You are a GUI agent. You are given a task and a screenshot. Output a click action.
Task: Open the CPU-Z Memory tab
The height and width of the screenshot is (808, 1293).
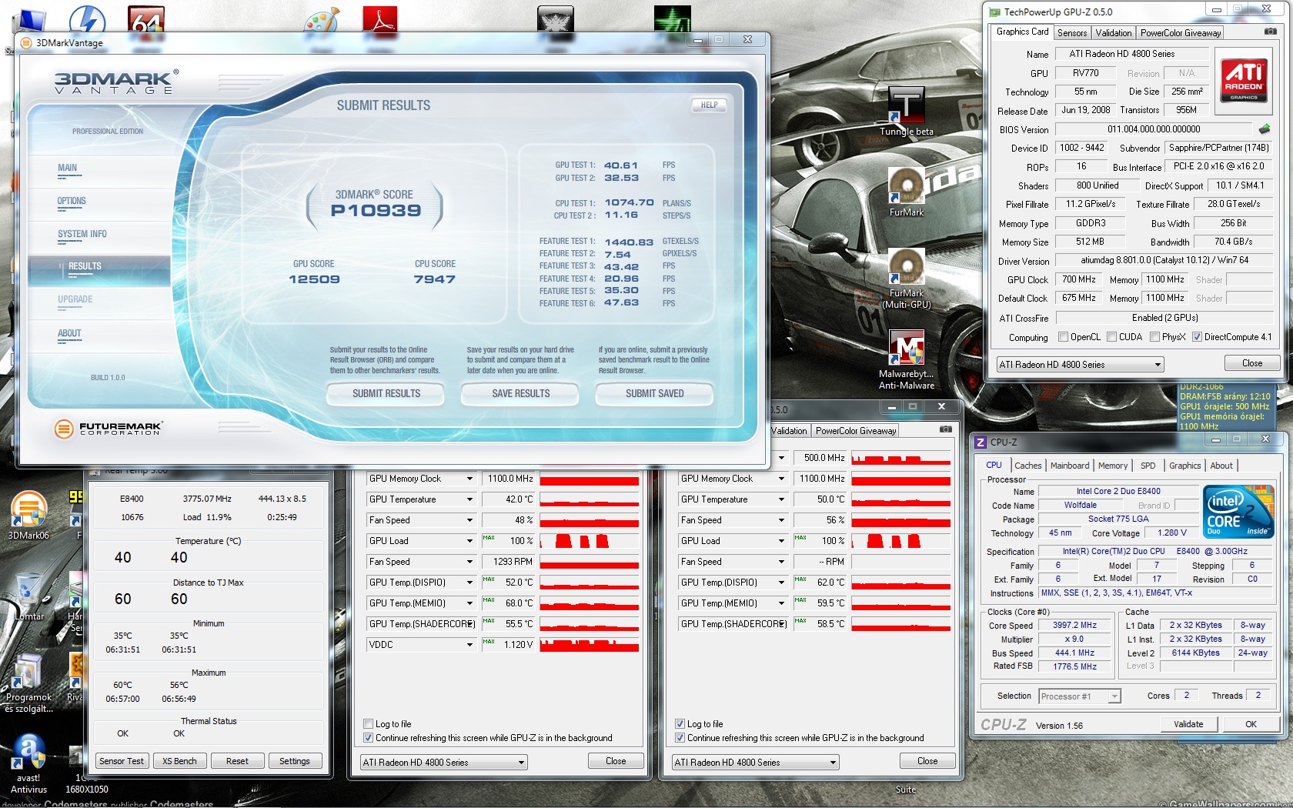coord(1113,466)
